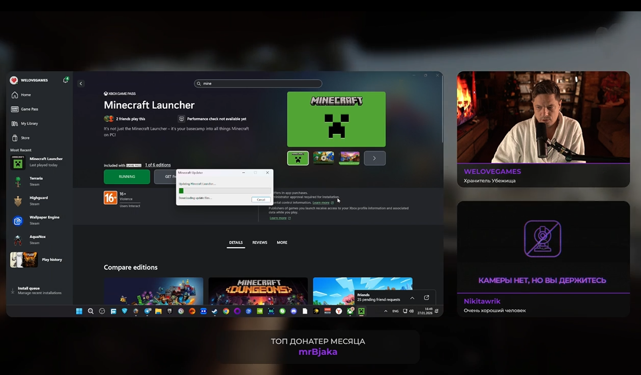Screen dimensions: 641x375
Task: Open Epic Games Launcher from the taskbar
Action: (170, 311)
